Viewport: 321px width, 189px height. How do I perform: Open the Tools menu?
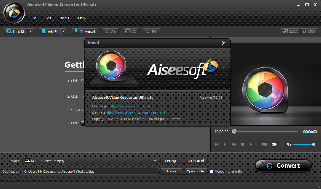click(65, 18)
